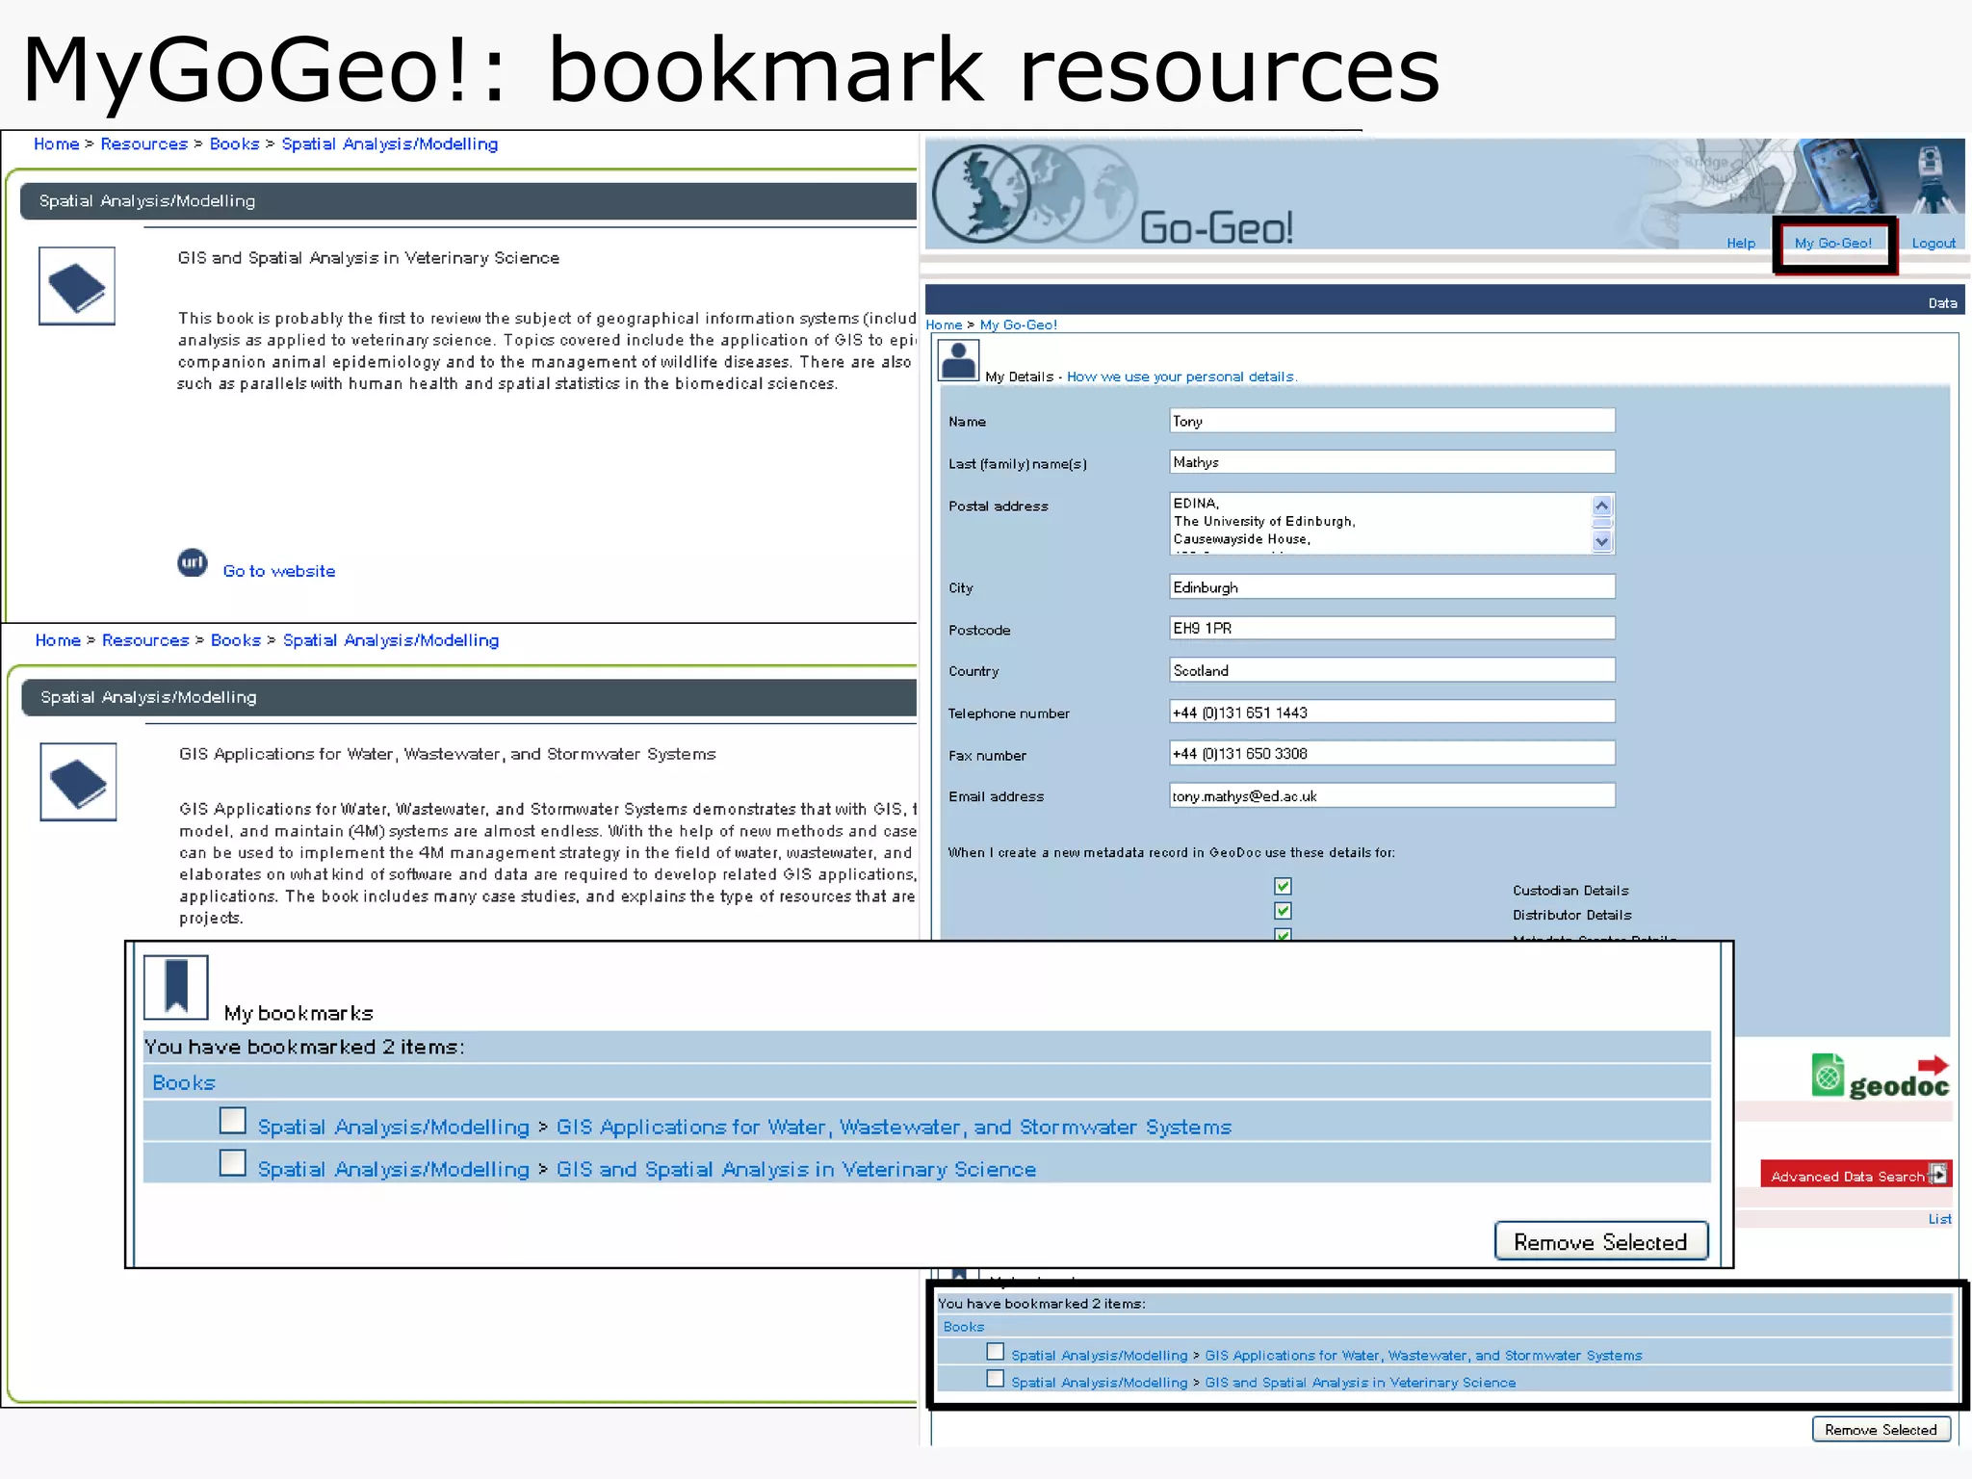Click Spatial Analysis/Modelling link in second popup row
Screen dimensions: 1972x1479
pyautogui.click(x=393, y=1169)
